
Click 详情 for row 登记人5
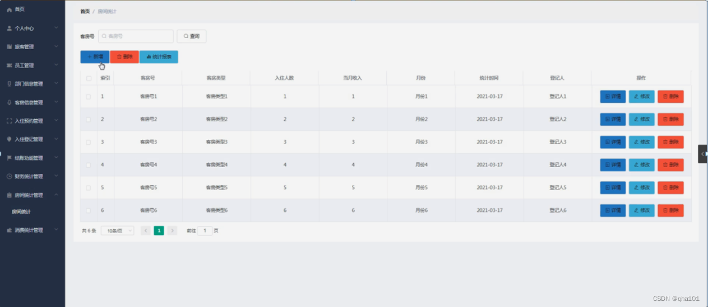click(613, 187)
